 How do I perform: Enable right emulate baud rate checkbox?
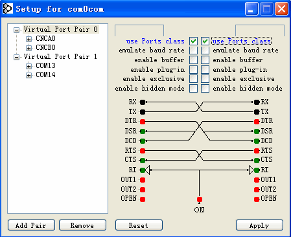pos(205,51)
